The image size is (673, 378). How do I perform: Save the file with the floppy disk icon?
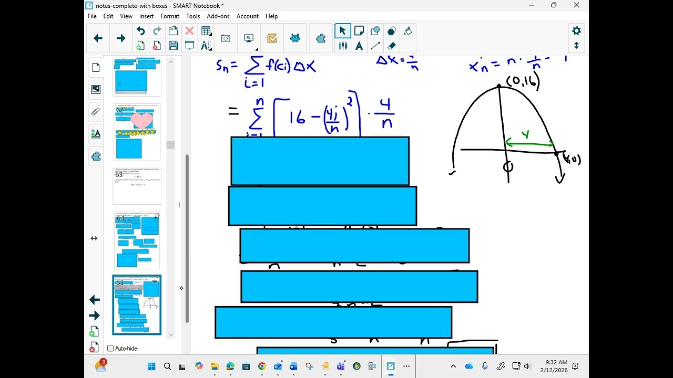(173, 46)
